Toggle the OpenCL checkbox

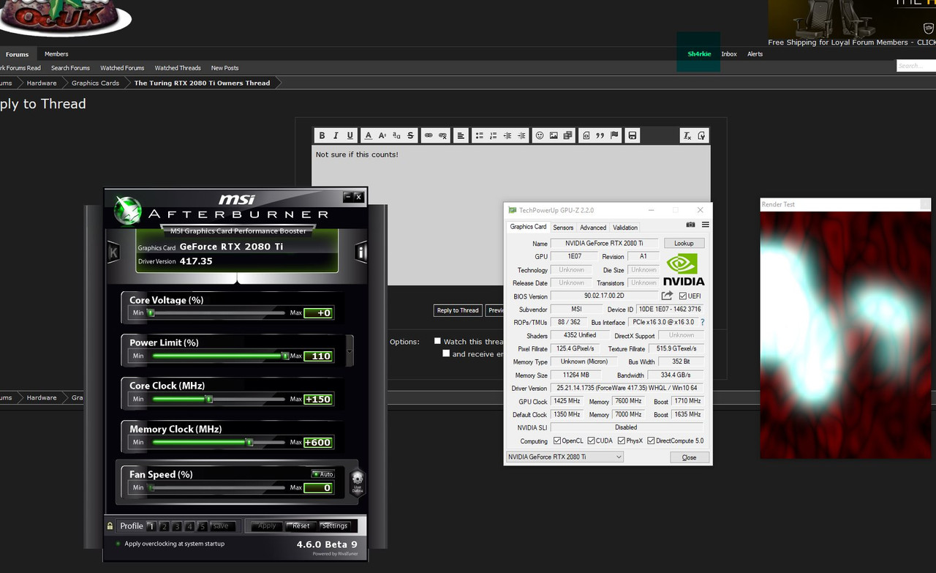pos(558,441)
